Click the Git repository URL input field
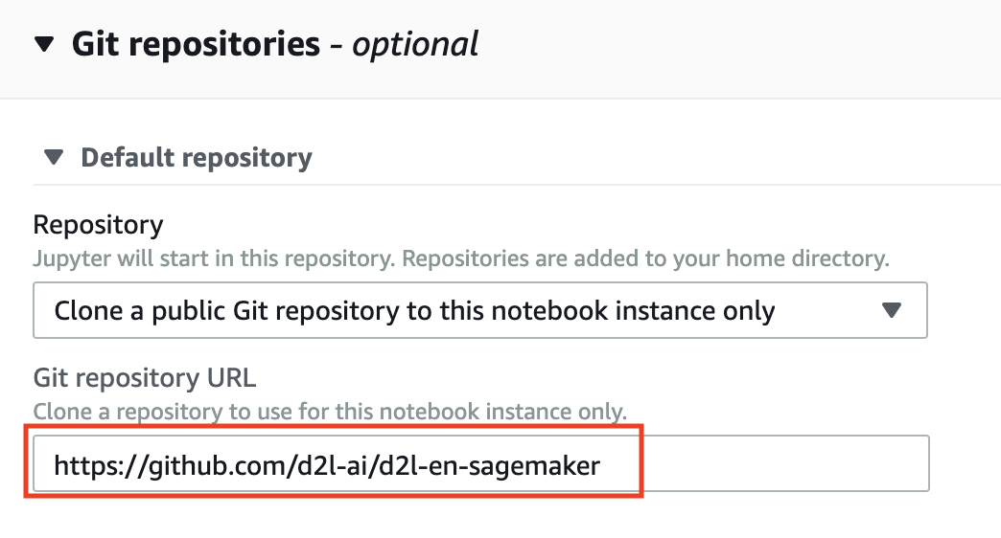Screen dimensions: 1001x538 click(479, 465)
